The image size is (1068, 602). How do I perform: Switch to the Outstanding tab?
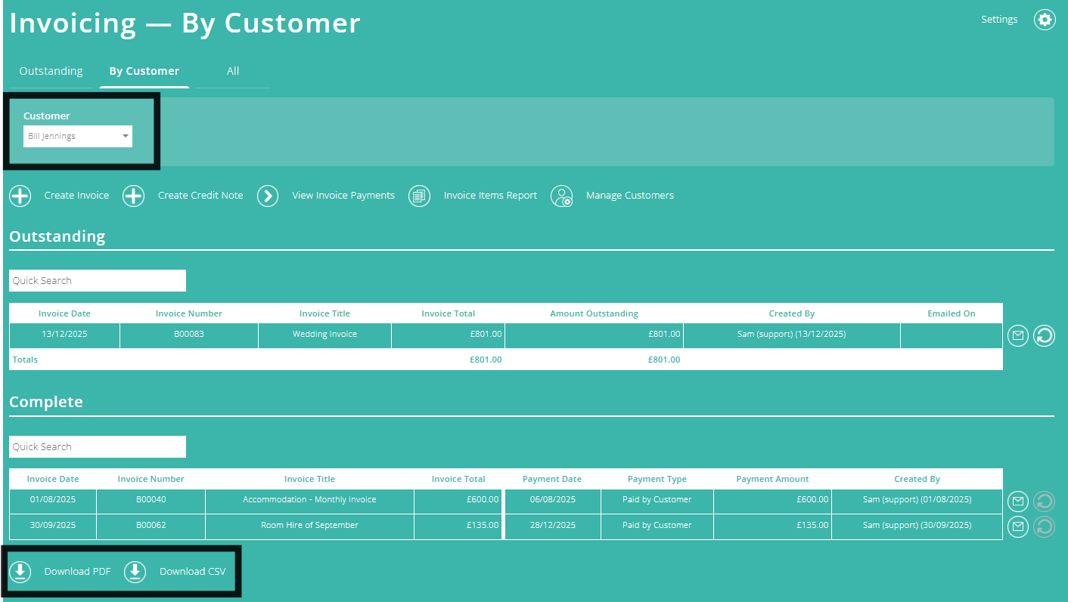point(51,70)
